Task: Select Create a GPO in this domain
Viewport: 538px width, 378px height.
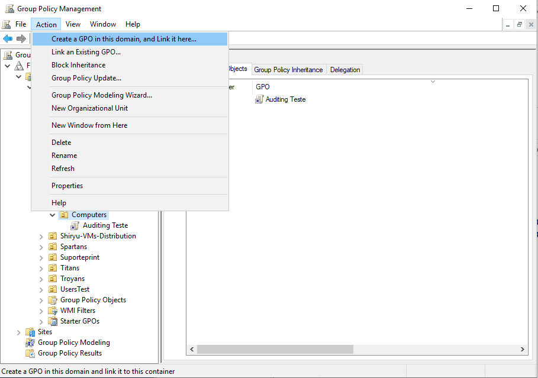Action: click(124, 39)
